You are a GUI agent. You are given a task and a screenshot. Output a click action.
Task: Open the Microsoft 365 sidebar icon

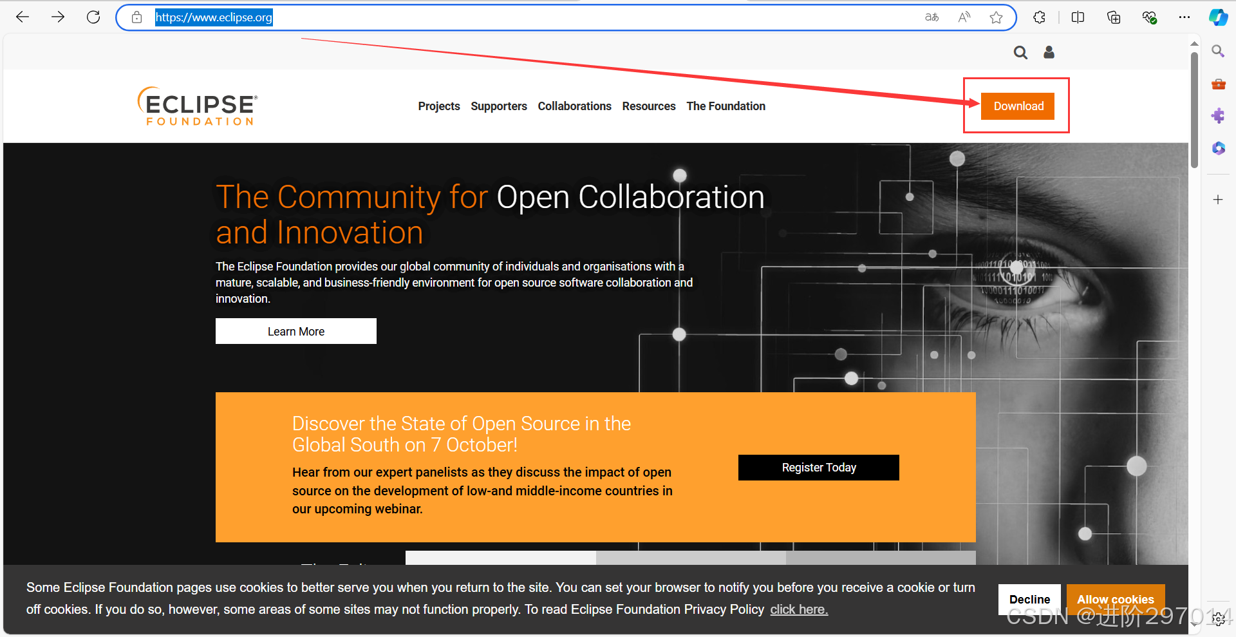click(1218, 148)
